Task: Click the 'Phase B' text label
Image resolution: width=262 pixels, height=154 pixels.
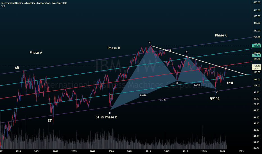Action: pos(114,48)
